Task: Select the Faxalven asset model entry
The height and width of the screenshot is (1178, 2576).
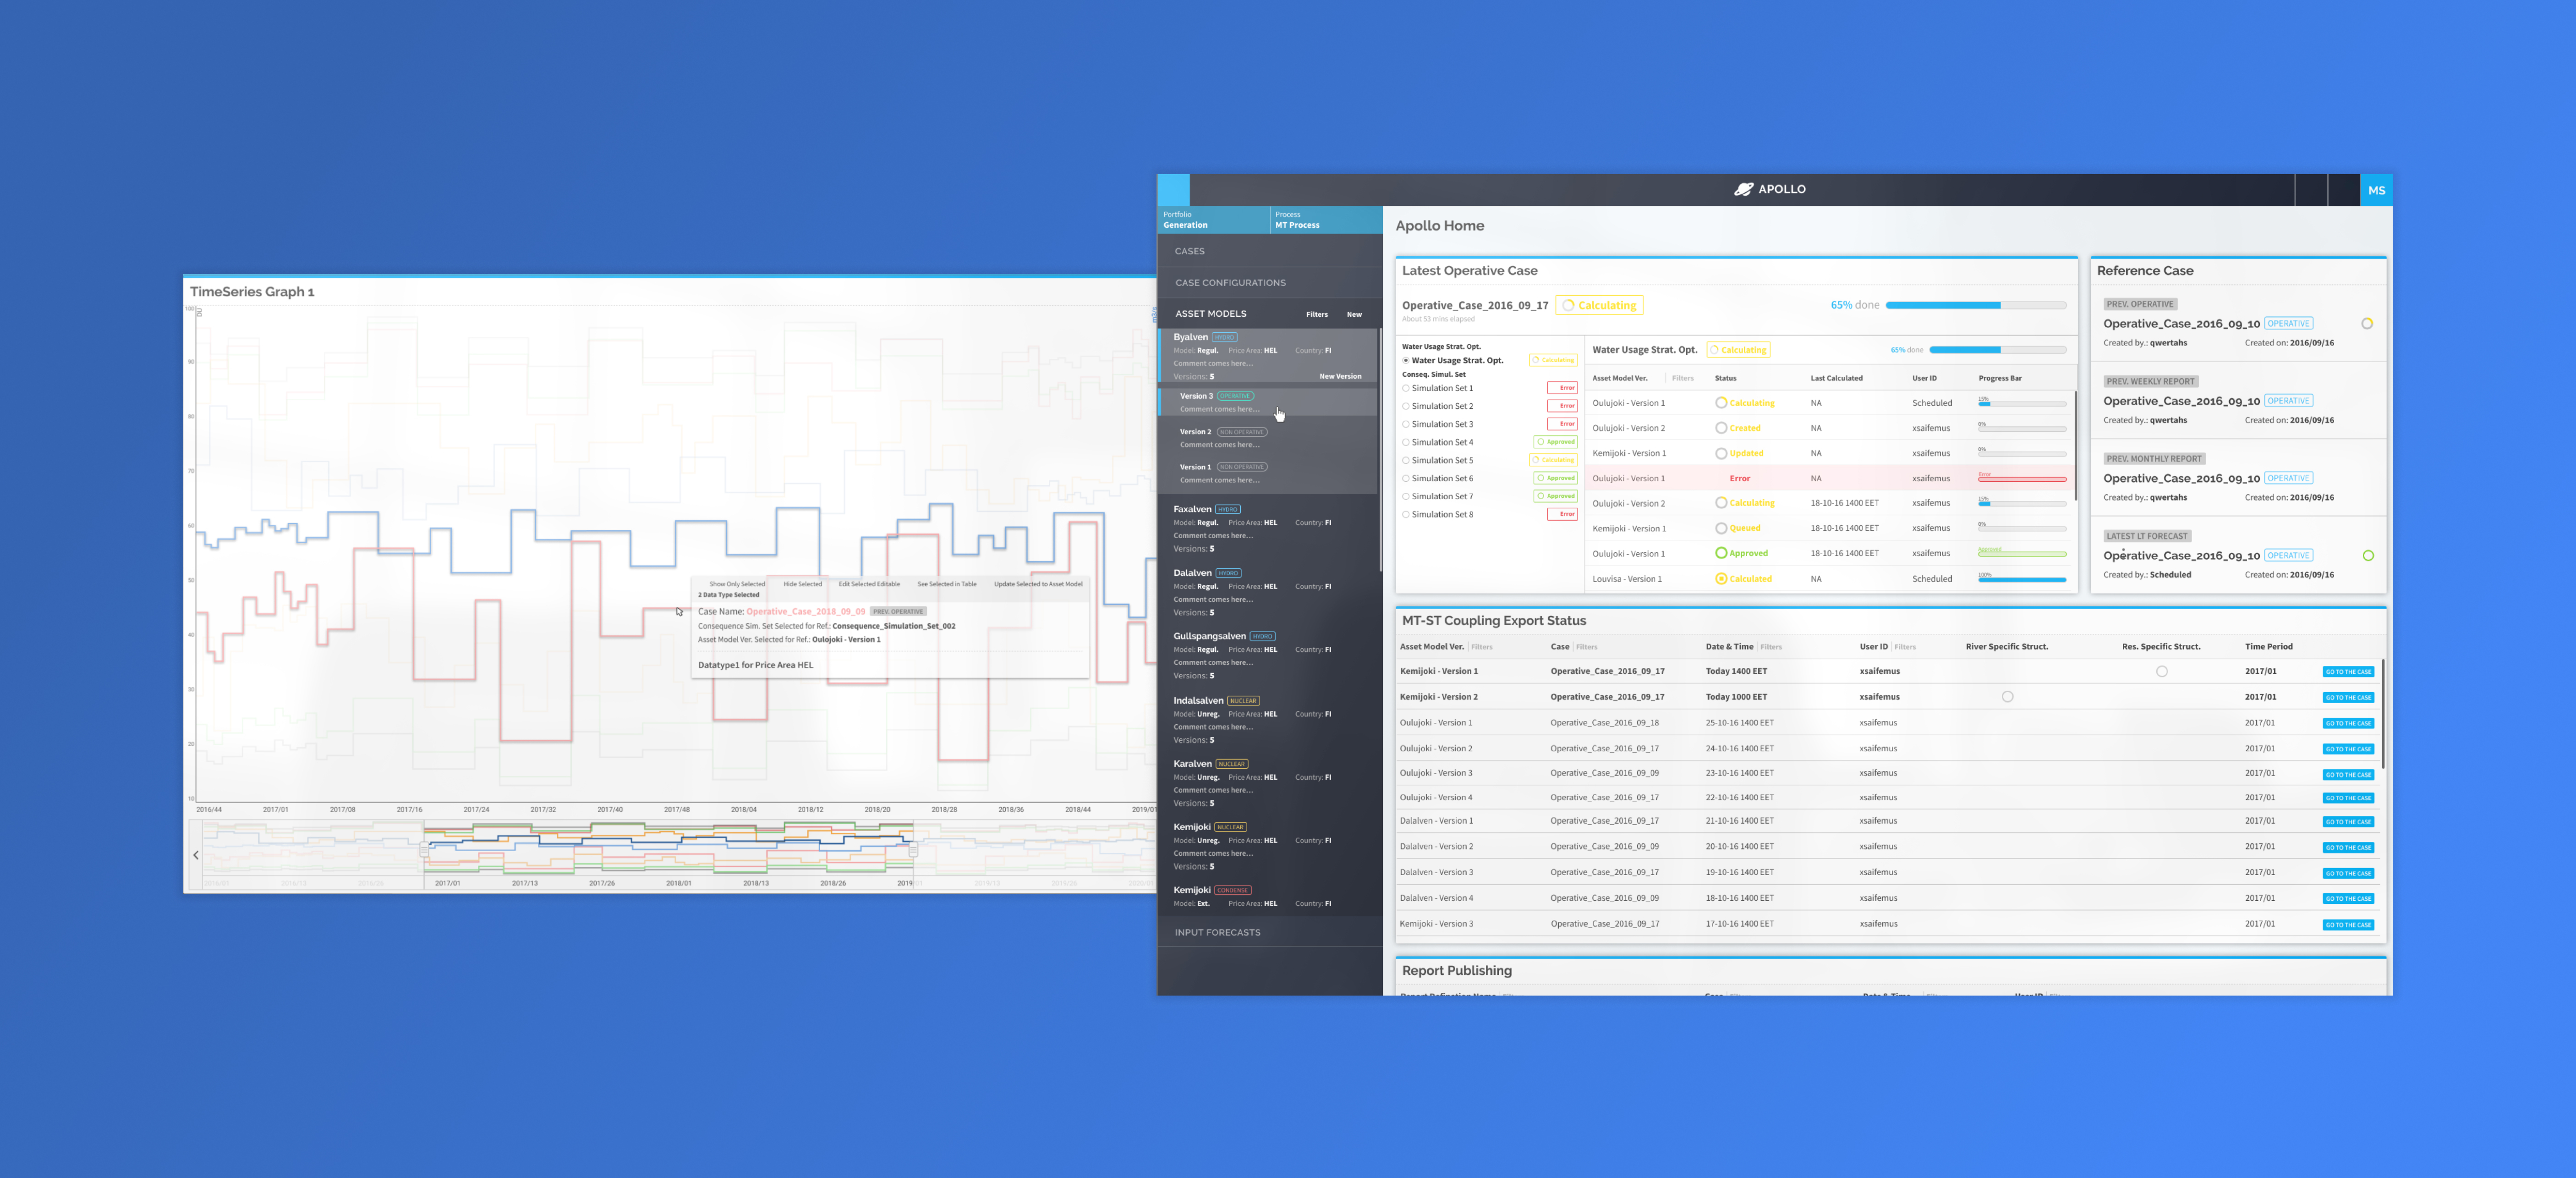Action: click(1268, 529)
